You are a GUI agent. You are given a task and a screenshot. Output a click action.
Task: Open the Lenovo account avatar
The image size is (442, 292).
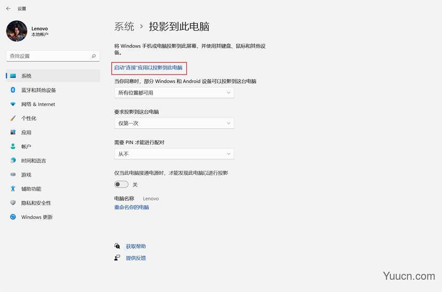(x=17, y=31)
